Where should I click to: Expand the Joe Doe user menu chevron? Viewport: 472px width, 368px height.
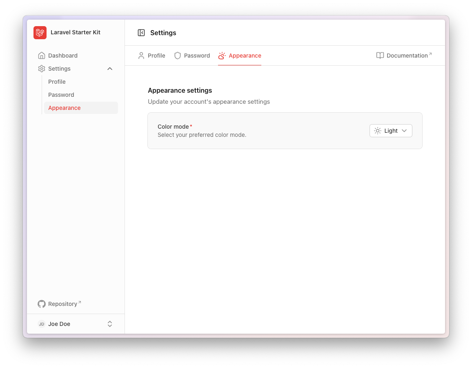pyautogui.click(x=110, y=324)
